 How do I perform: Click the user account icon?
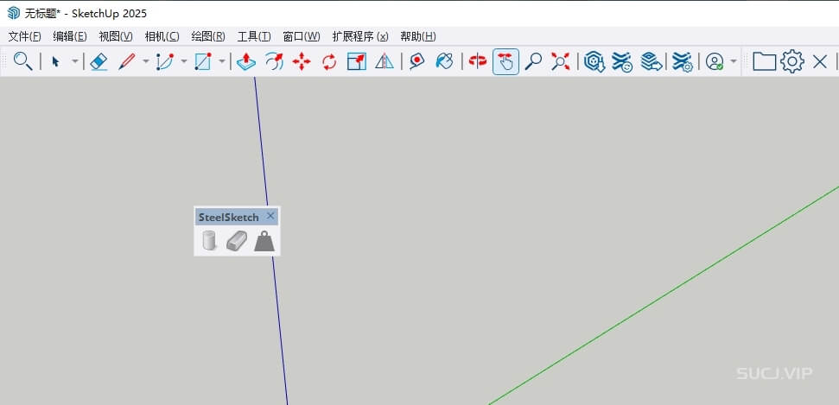715,61
